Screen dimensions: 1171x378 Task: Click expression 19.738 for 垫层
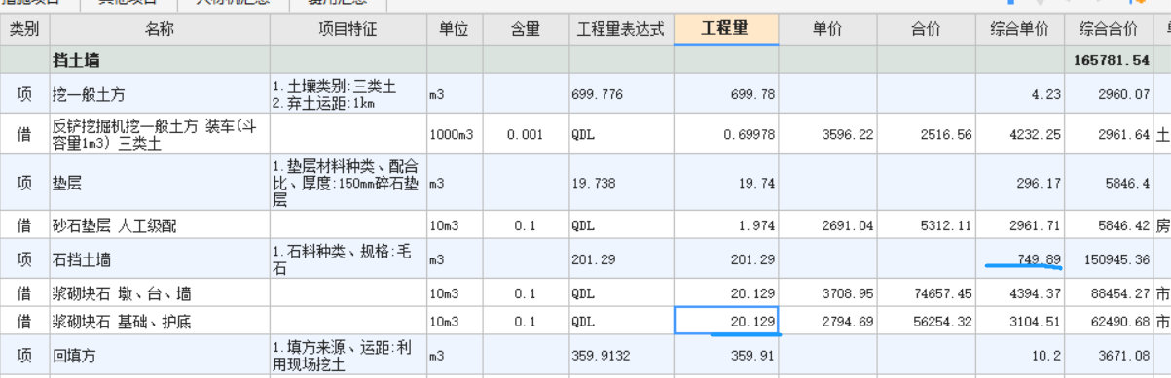(593, 182)
